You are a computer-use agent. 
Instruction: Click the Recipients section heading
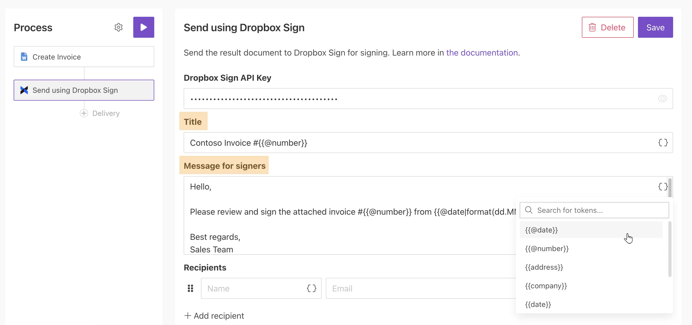(205, 267)
